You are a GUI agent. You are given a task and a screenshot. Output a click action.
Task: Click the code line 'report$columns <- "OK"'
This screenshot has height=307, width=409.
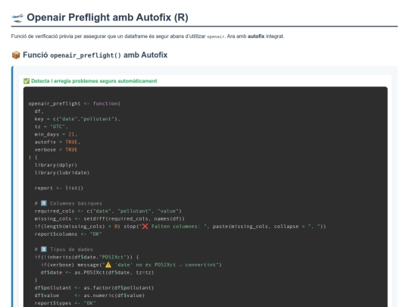(68, 234)
